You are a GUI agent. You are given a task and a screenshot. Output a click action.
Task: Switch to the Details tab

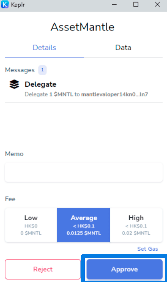pyautogui.click(x=44, y=48)
